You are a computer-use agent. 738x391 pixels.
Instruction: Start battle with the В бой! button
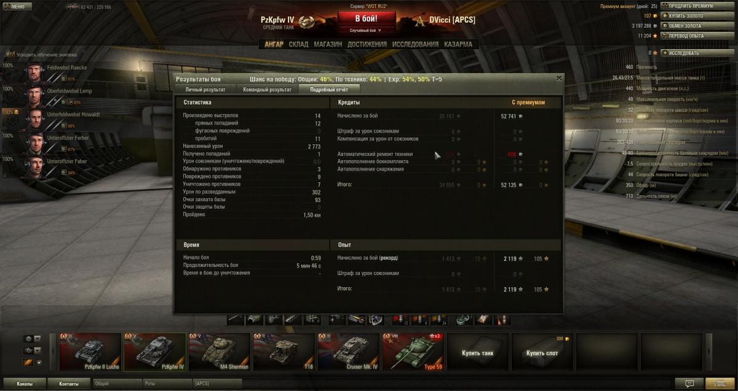pyautogui.click(x=366, y=19)
